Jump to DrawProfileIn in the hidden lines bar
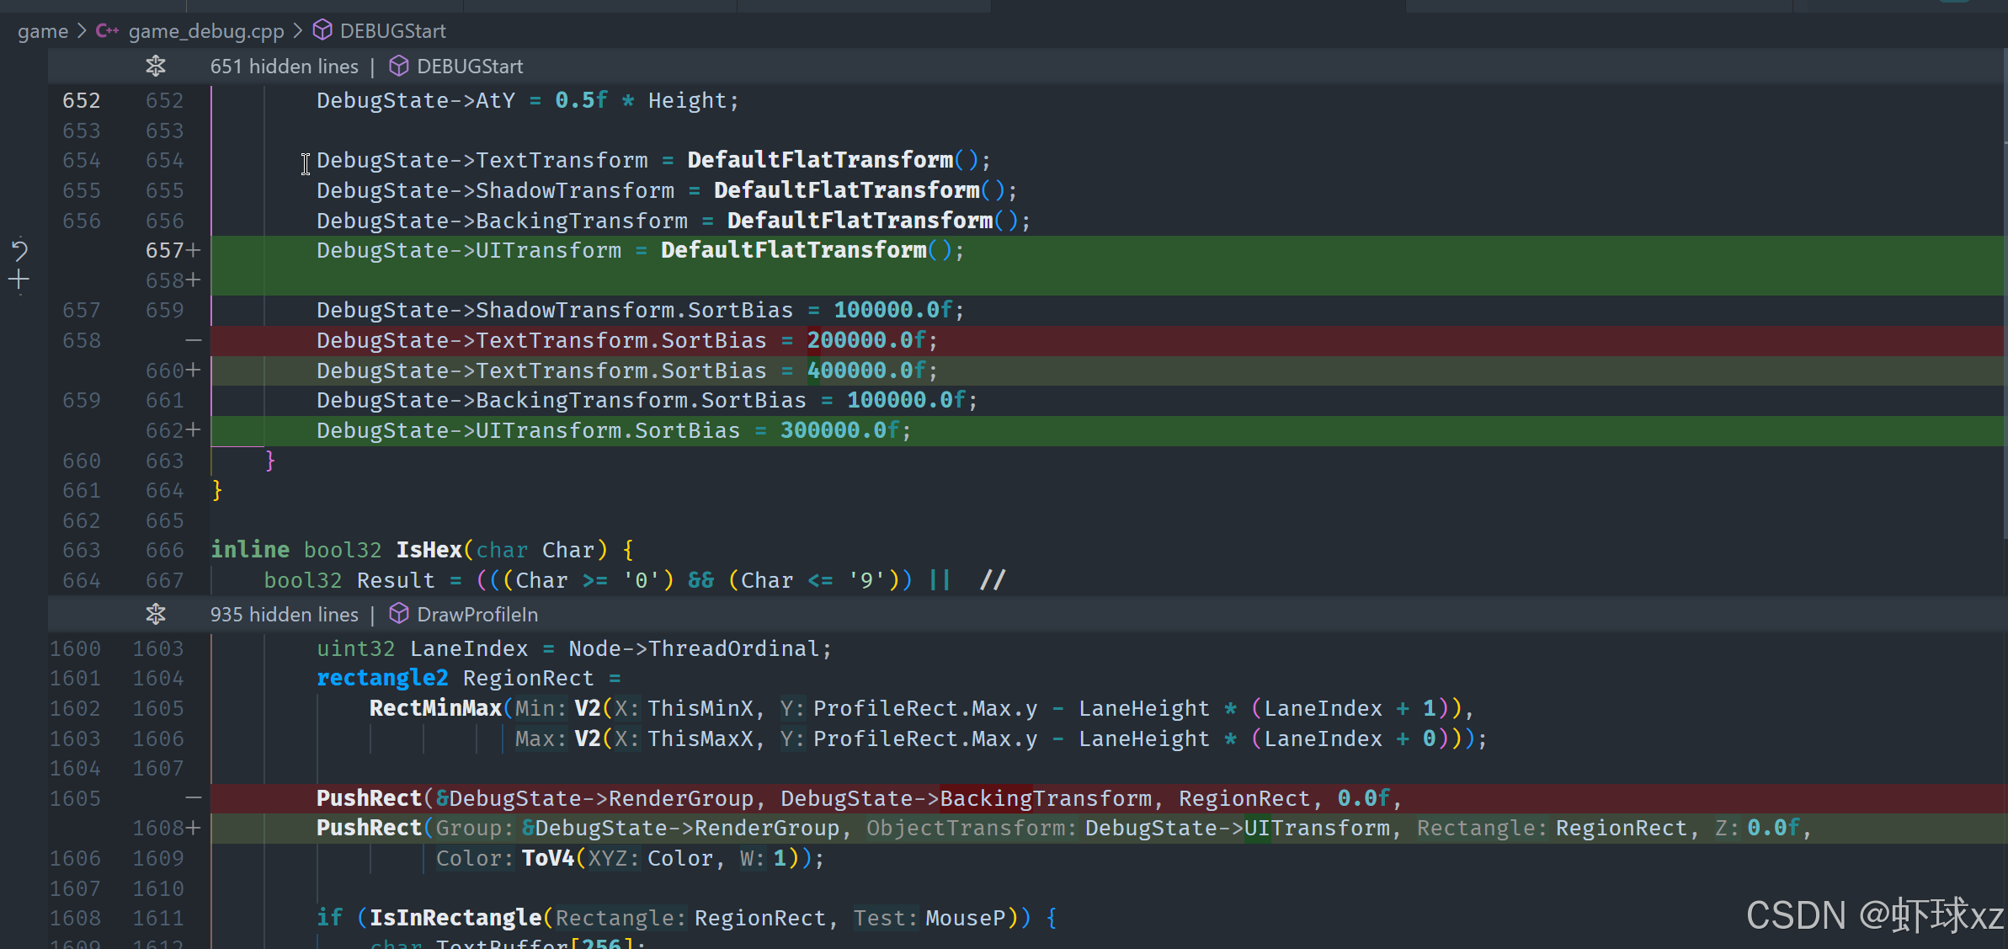 [x=477, y=614]
